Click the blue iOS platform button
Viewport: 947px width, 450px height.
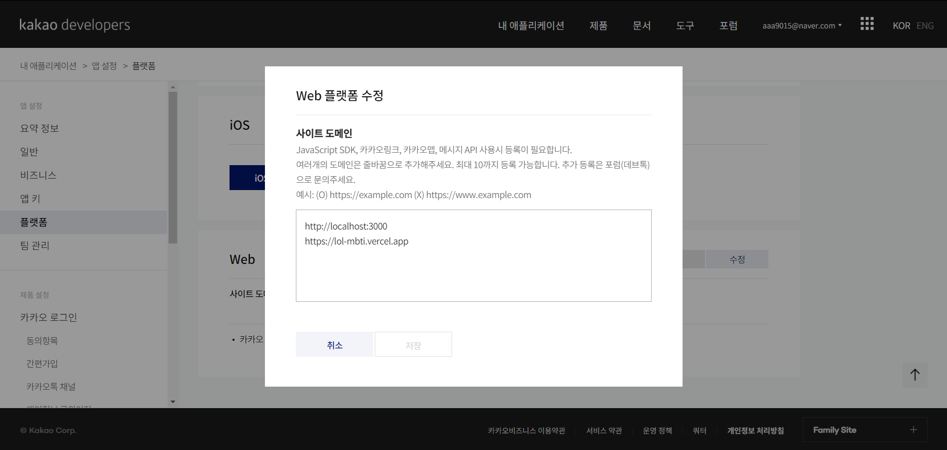(247, 178)
